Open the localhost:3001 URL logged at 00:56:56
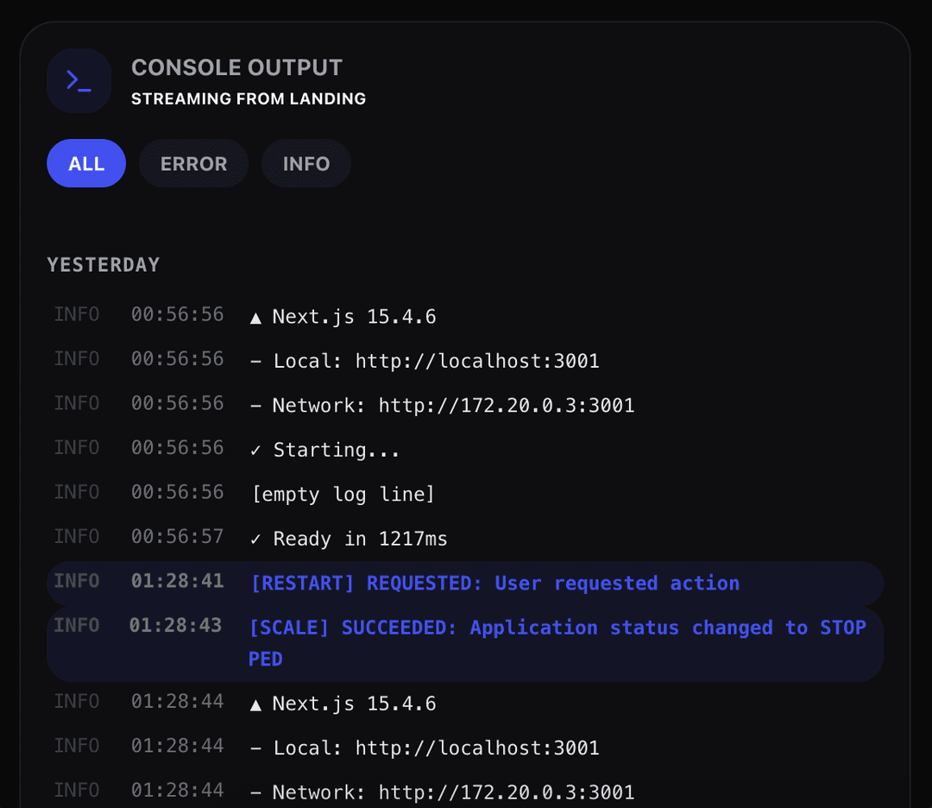Viewport: 932px width, 808px height. pyautogui.click(x=477, y=361)
